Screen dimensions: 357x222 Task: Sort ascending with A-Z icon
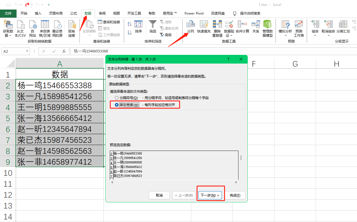pyautogui.click(x=130, y=24)
